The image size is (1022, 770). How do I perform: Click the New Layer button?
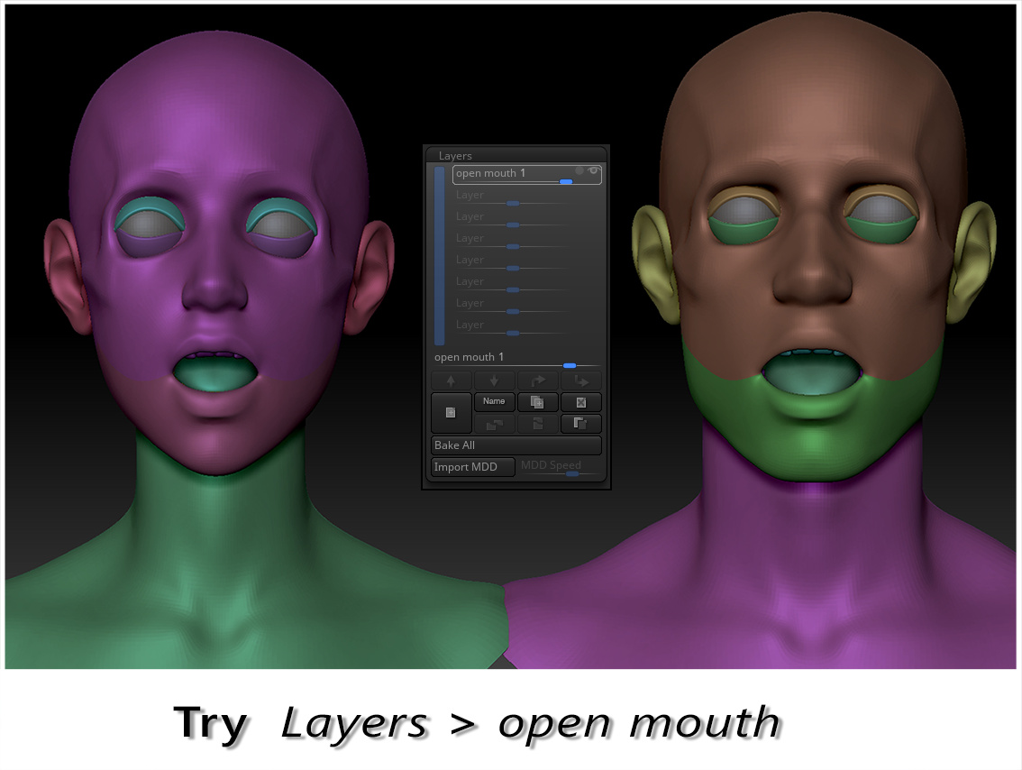[451, 412]
